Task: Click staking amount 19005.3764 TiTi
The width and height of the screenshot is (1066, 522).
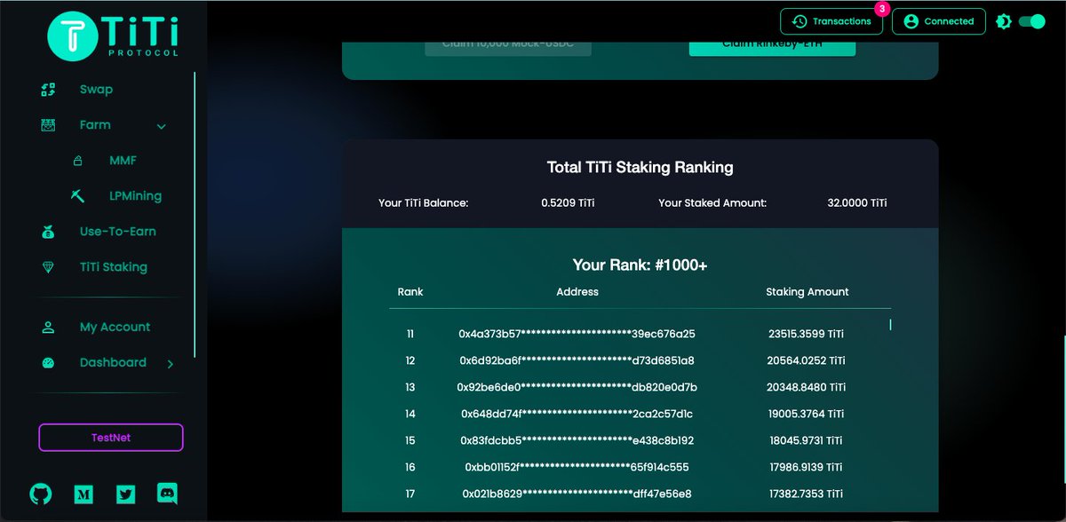Action: tap(807, 414)
